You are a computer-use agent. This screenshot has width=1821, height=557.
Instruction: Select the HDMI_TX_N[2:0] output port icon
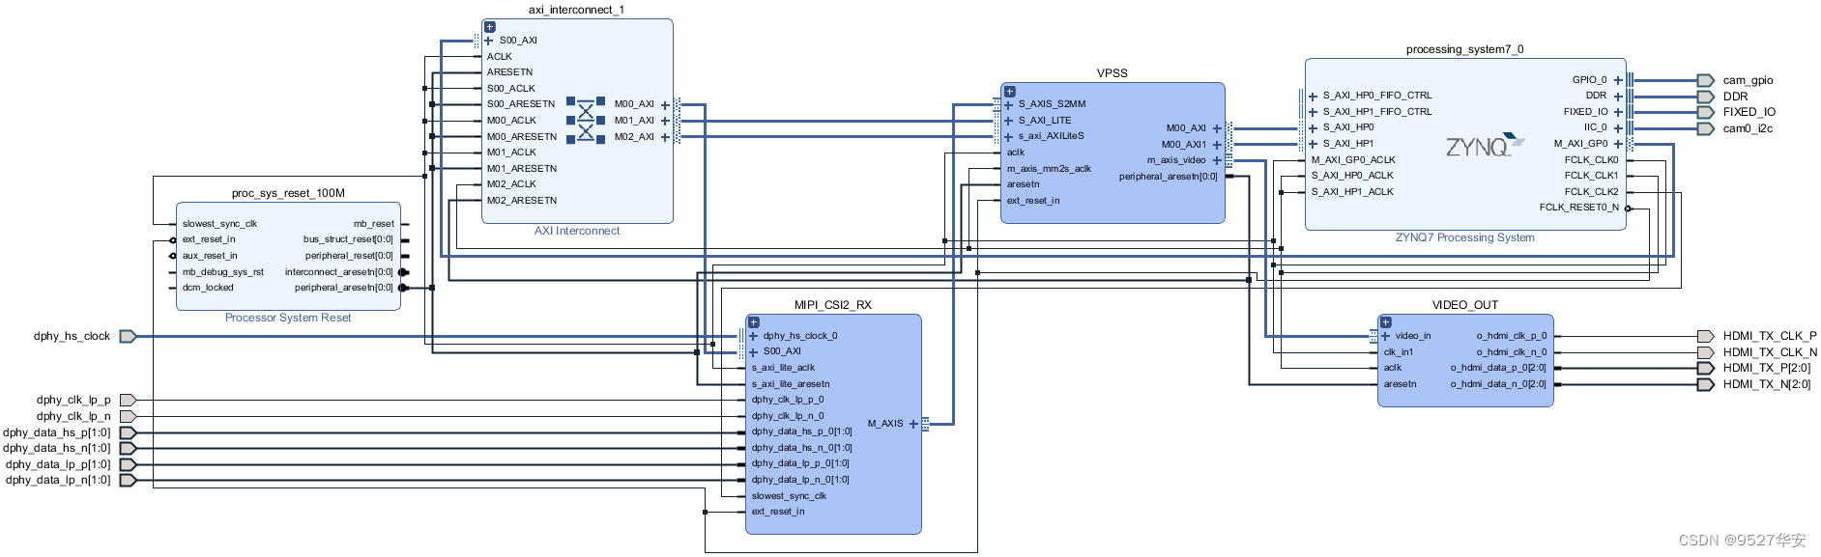tap(1706, 384)
